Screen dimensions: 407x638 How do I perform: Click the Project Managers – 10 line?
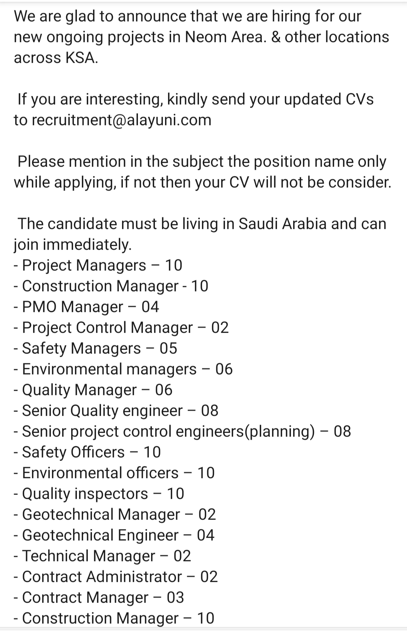(x=98, y=265)
